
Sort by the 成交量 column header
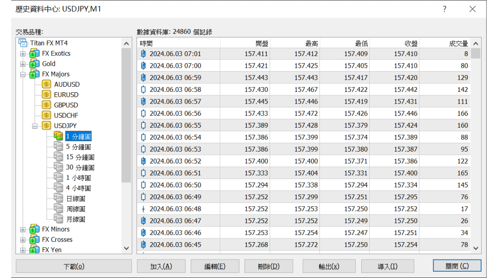pos(458,43)
